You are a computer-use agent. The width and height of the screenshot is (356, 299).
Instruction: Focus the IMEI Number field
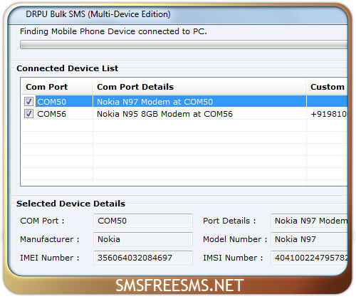point(143,258)
